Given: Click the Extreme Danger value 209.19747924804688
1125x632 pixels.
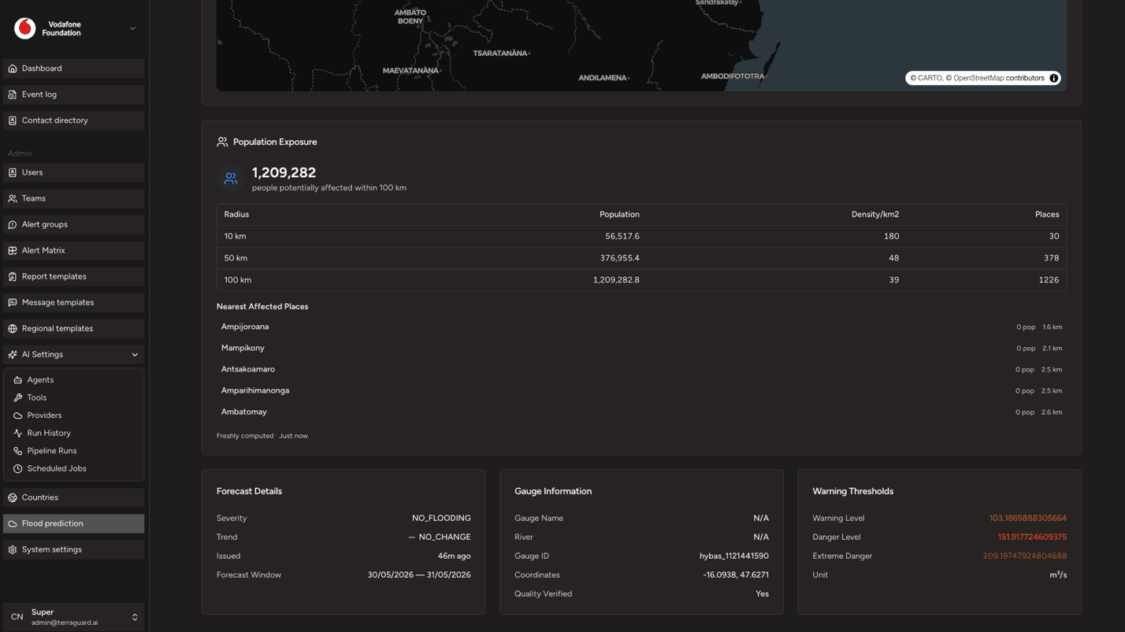Looking at the screenshot, I should [x=1024, y=556].
